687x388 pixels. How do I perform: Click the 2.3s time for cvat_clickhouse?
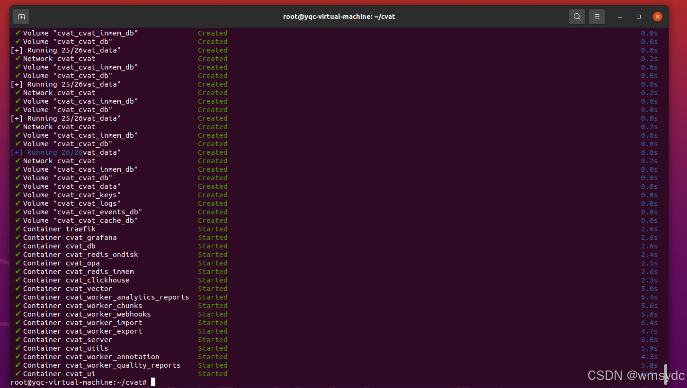click(x=649, y=280)
